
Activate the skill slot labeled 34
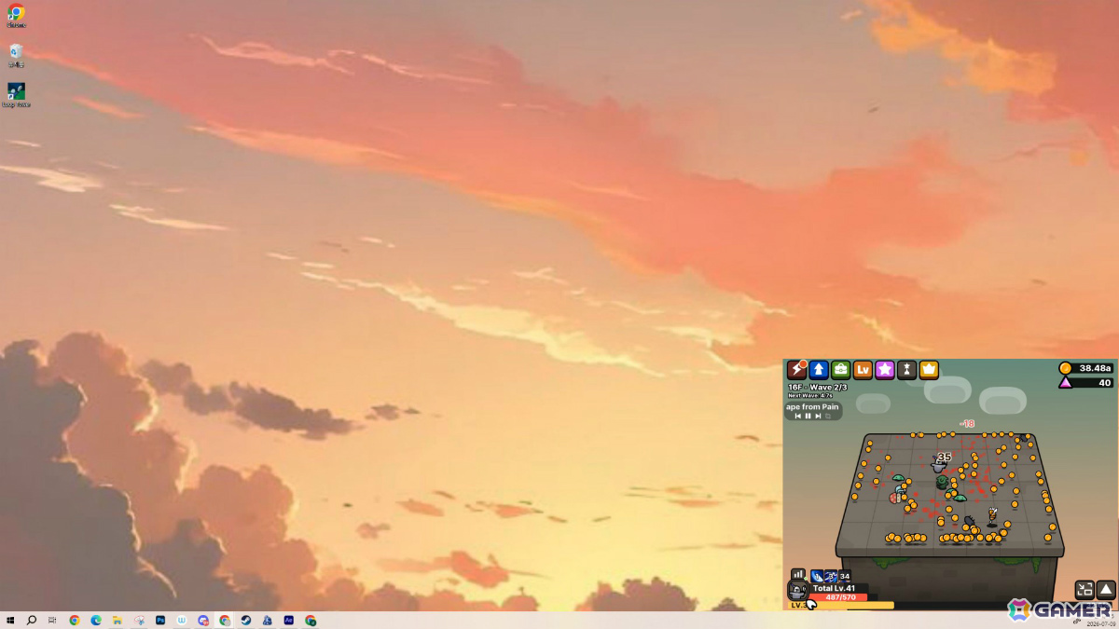pos(845,577)
